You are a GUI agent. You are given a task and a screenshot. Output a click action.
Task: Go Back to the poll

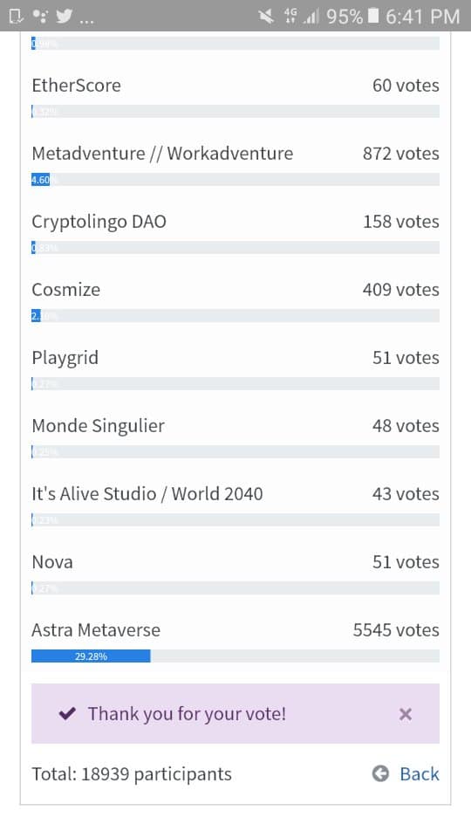click(420, 773)
